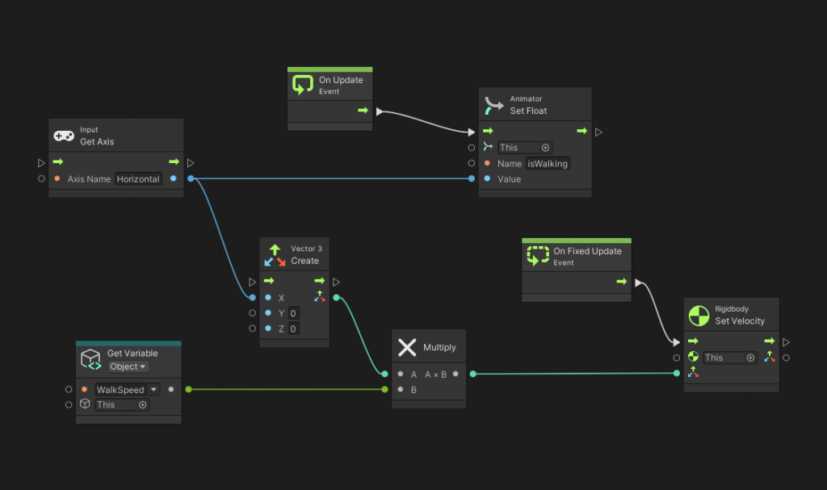Image resolution: width=827 pixels, height=490 pixels.
Task: Edit the isWalking name field
Action: (547, 164)
